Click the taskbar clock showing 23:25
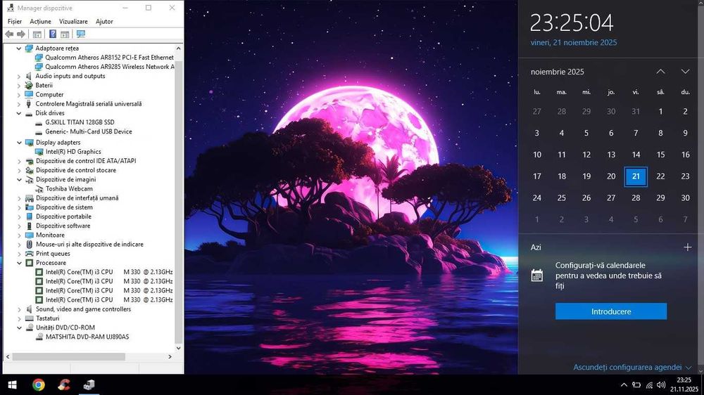 [x=684, y=384]
